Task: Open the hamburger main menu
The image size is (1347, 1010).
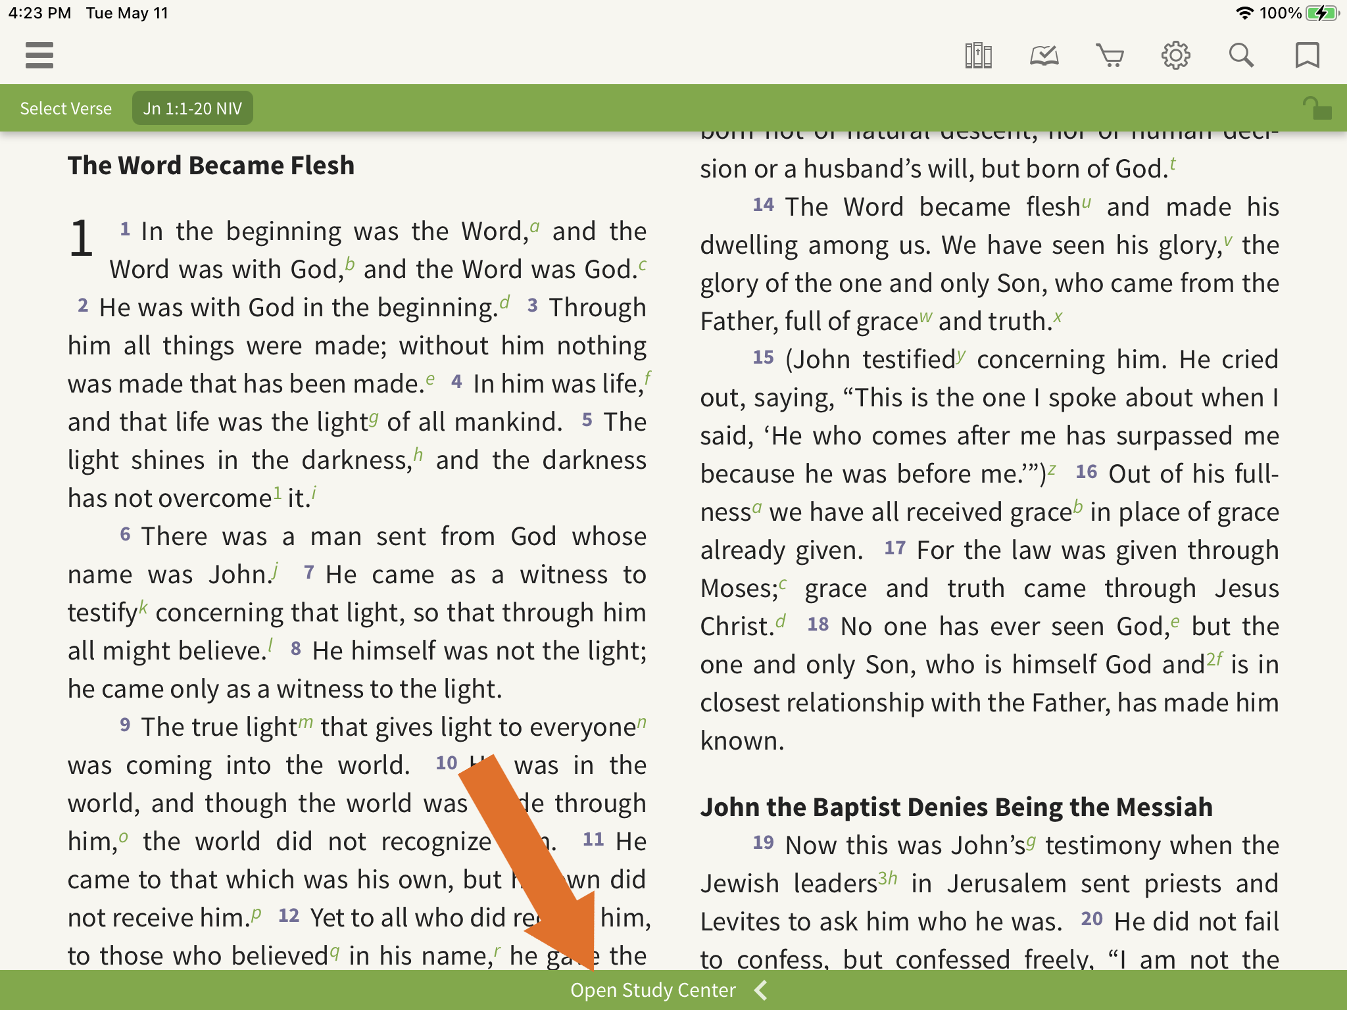Action: [x=39, y=55]
